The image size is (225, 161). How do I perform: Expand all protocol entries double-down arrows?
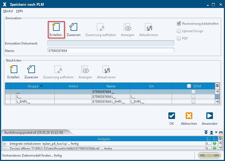tap(206, 133)
